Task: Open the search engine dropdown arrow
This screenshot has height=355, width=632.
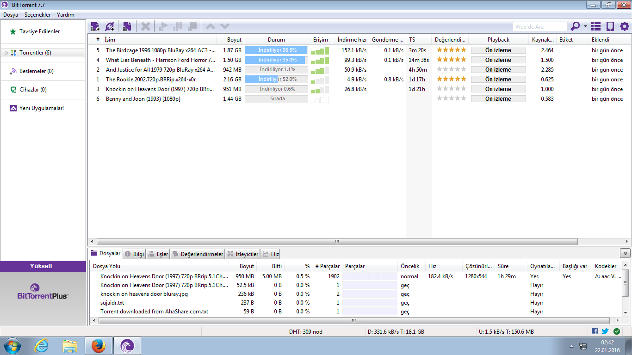Action: [585, 26]
